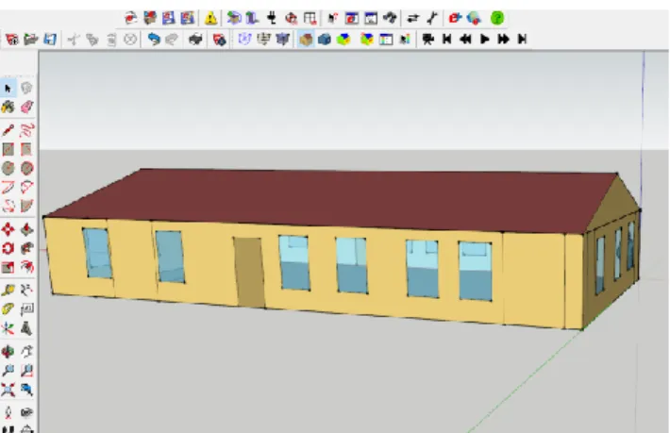The height and width of the screenshot is (433, 670).
Task: Save the model with the floppy disk icon
Action: pos(50,40)
